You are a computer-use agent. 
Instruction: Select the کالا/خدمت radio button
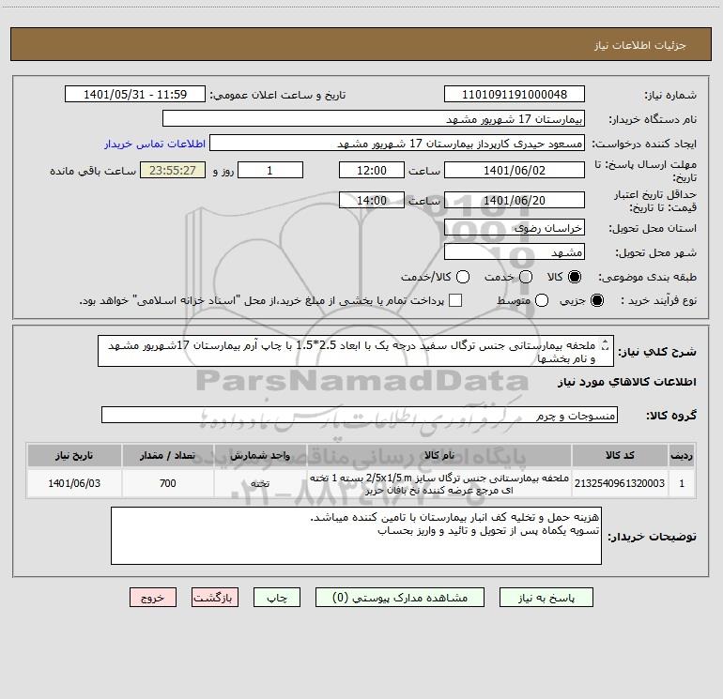(x=463, y=277)
